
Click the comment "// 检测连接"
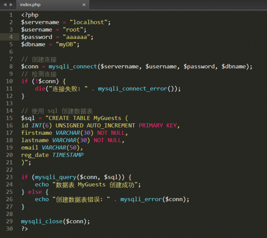pos(39,74)
